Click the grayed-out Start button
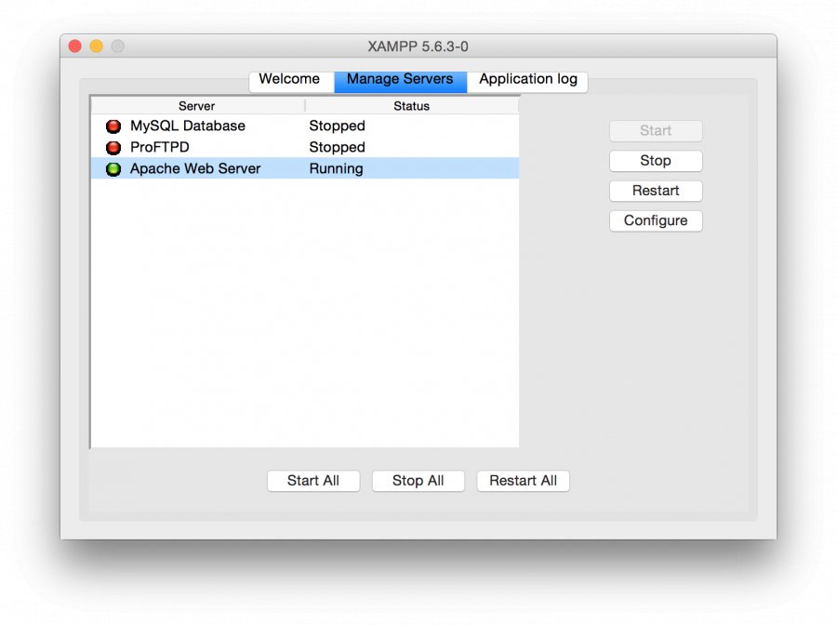 click(x=656, y=131)
